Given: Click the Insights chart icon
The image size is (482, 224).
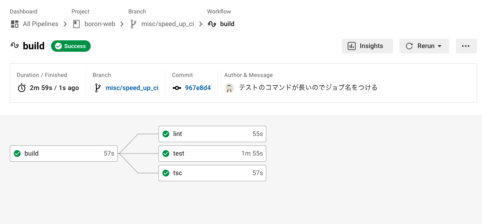Looking at the screenshot, I should point(351,46).
